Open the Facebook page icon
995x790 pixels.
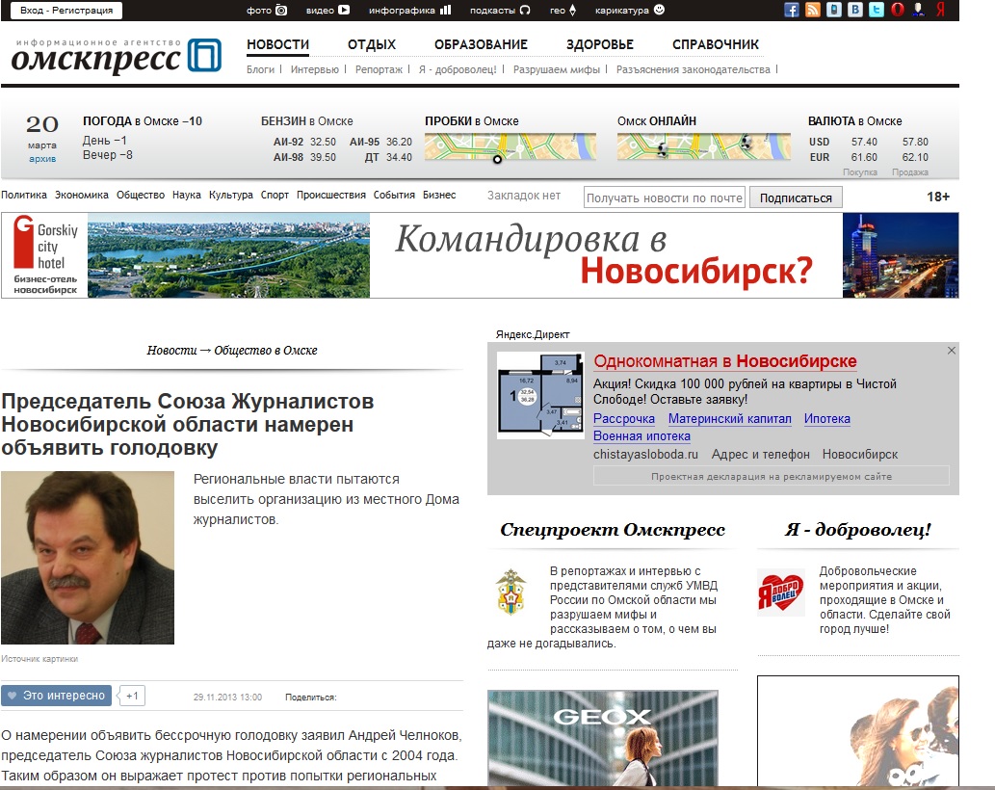[792, 11]
